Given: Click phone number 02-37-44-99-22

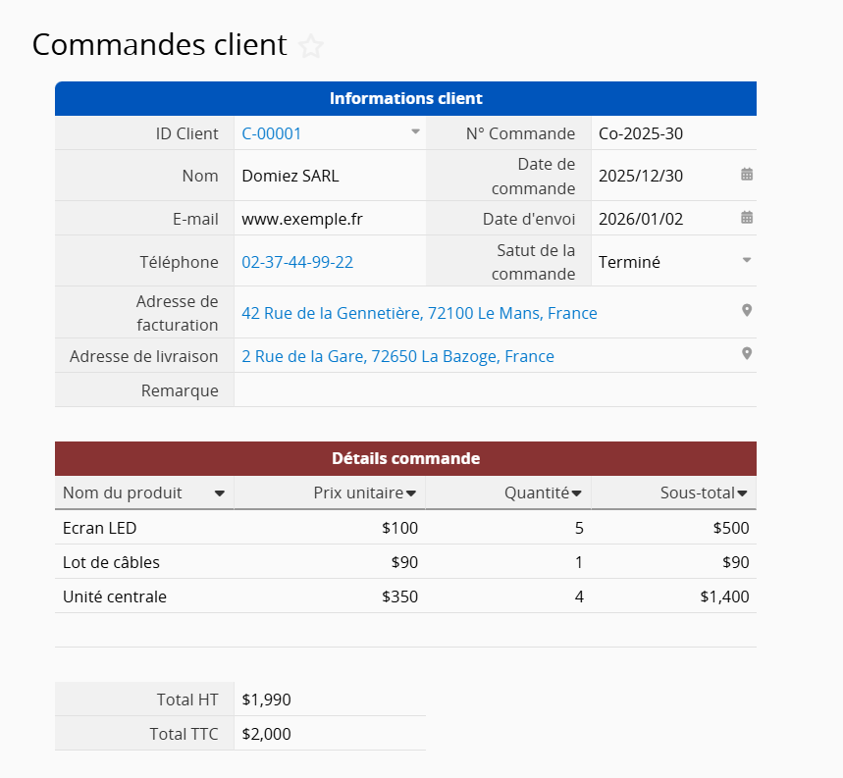Looking at the screenshot, I should [297, 262].
